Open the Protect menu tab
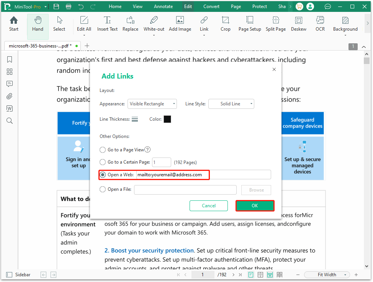The height and width of the screenshot is (282, 373). 259,6
